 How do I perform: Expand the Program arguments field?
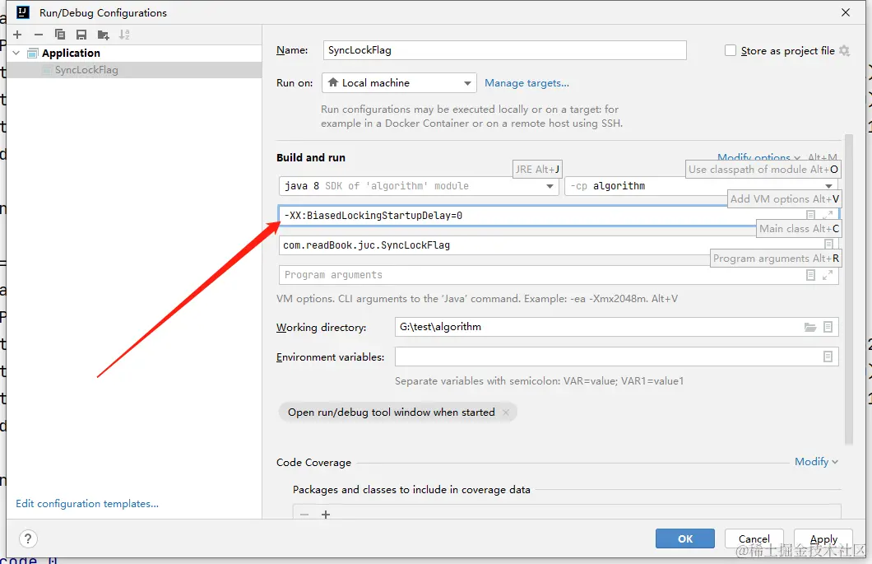[x=828, y=275]
